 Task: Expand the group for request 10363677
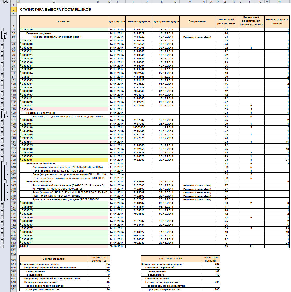[2, 228]
